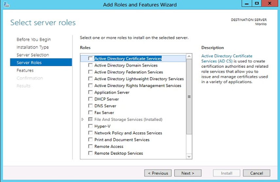Tick the Hyper-V role checkbox
The image size is (280, 182).
pos(91,126)
